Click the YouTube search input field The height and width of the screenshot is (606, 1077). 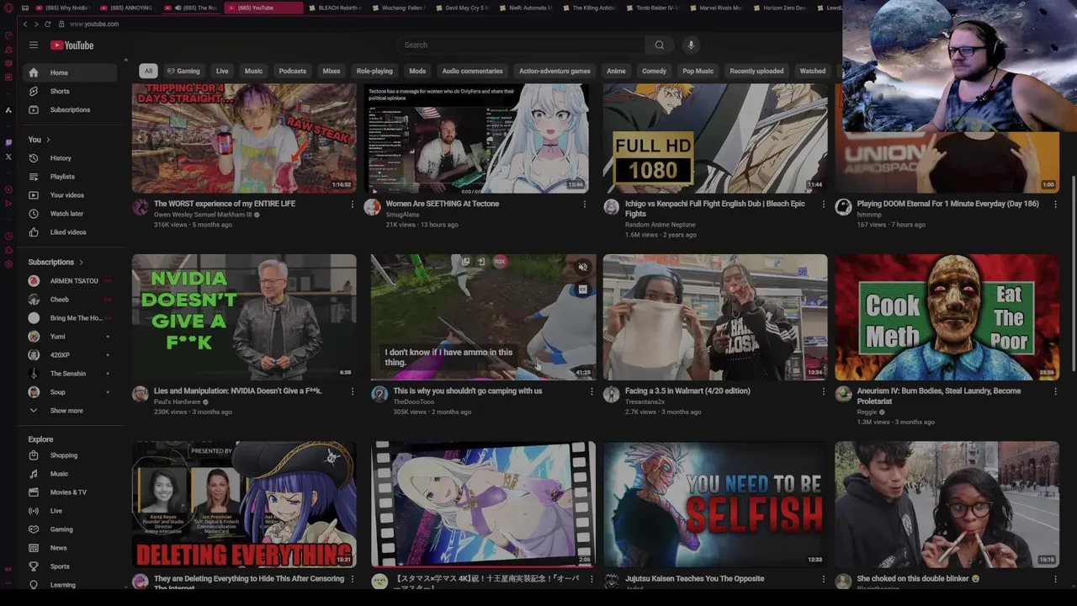(522, 45)
